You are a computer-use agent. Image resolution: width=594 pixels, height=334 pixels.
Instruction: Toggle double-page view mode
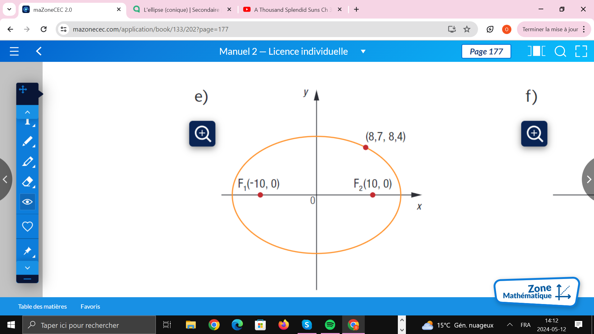pos(536,51)
